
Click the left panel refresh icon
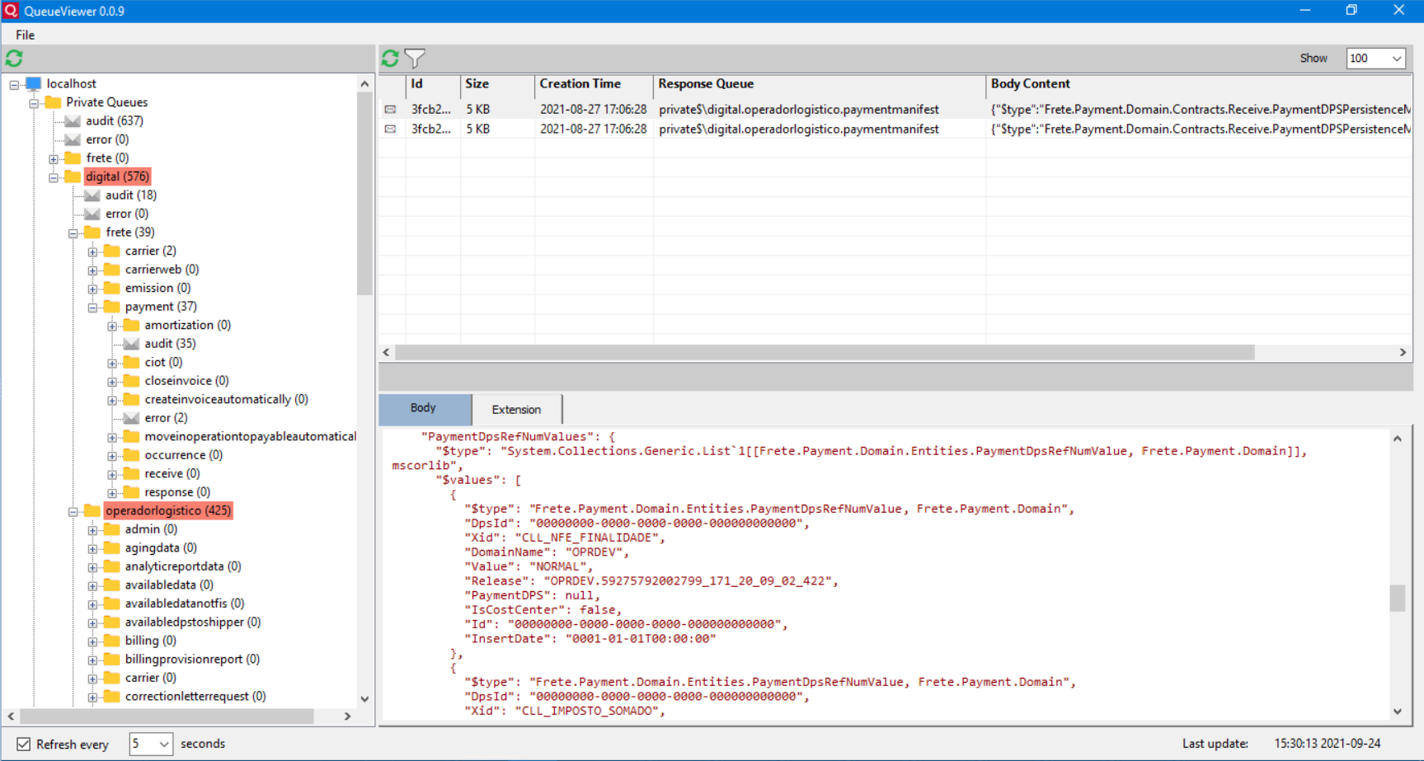[14, 59]
